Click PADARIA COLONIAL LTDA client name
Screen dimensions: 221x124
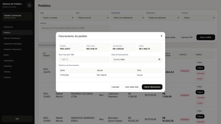click(x=82, y=95)
